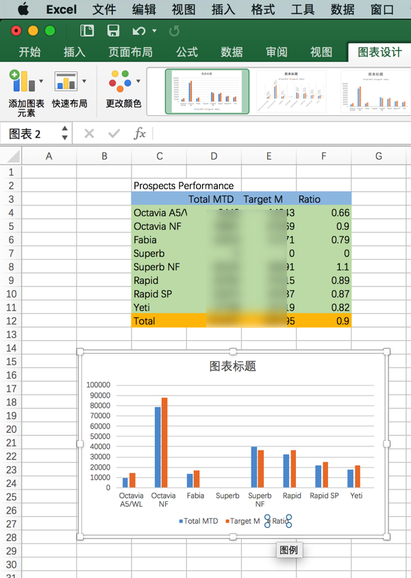This screenshot has height=578, width=411.
Task: Click the ratio value 0.66 cell
Action: [x=324, y=213]
